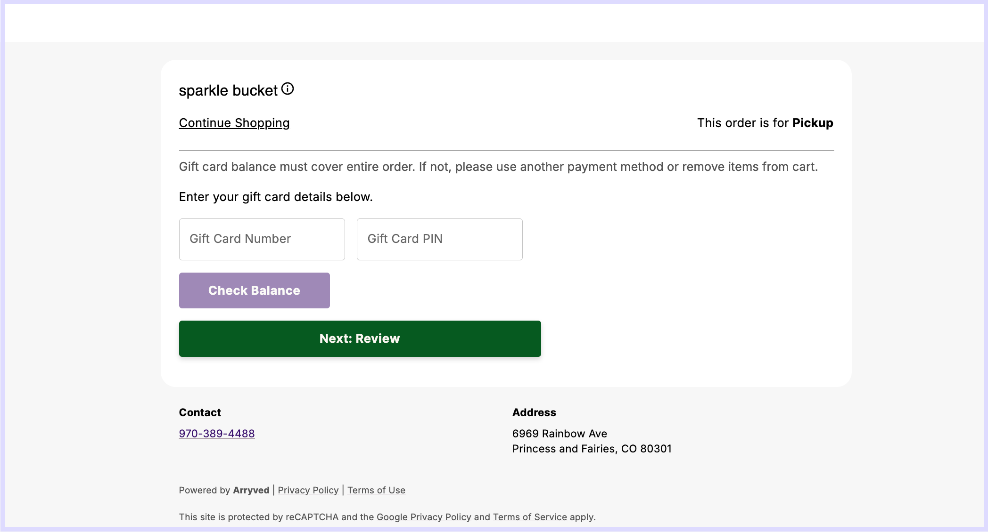Open Google's Terms of Service link
This screenshot has width=988, height=532.
530,517
